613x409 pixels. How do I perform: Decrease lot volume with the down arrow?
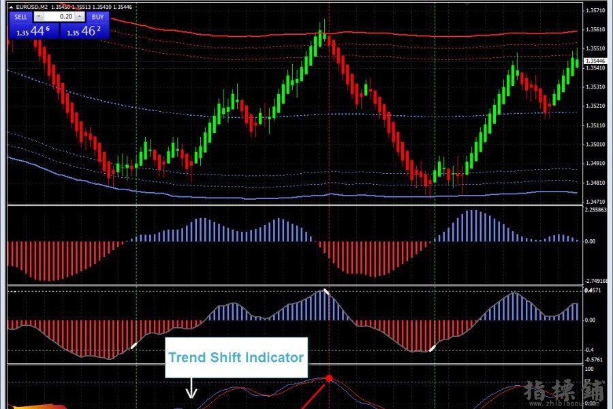pos(39,16)
